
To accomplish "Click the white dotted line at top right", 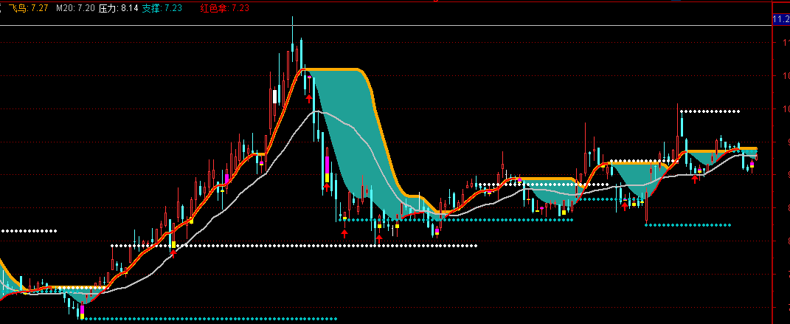I will coord(709,111).
